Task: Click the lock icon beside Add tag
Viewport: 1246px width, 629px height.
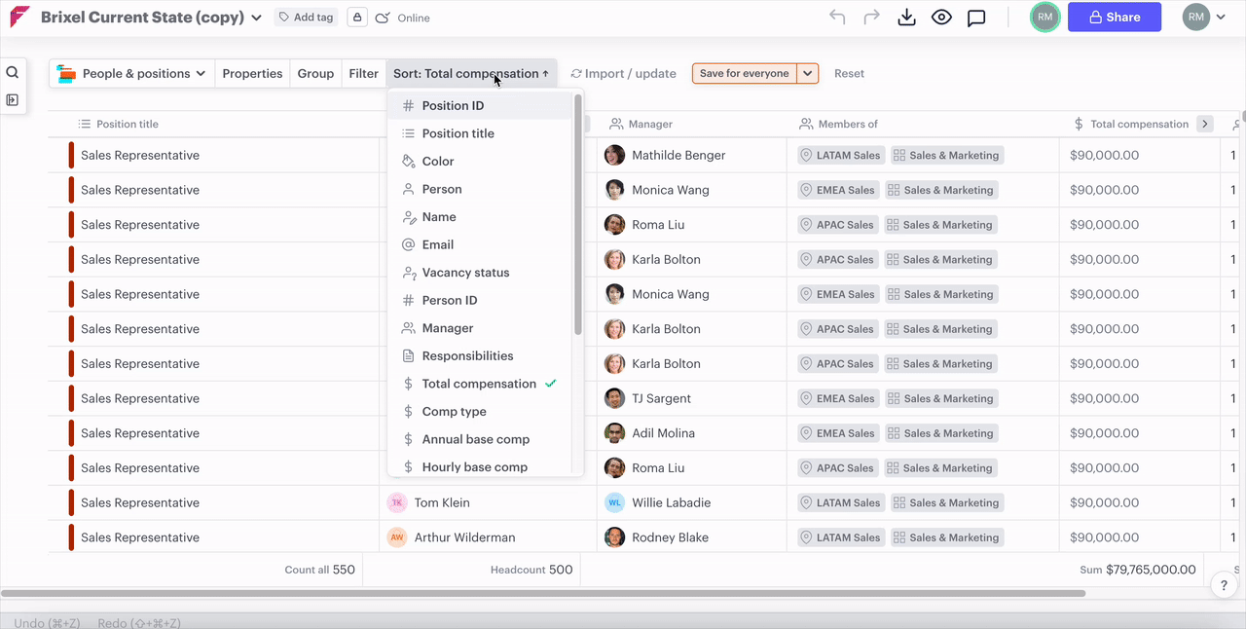Action: (x=356, y=18)
